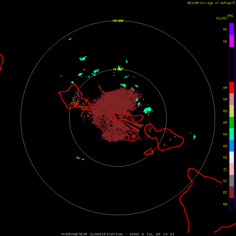Click the 'UK' legend label
Image resolution: width=236 pixels, height=236 pixels.
225,41
